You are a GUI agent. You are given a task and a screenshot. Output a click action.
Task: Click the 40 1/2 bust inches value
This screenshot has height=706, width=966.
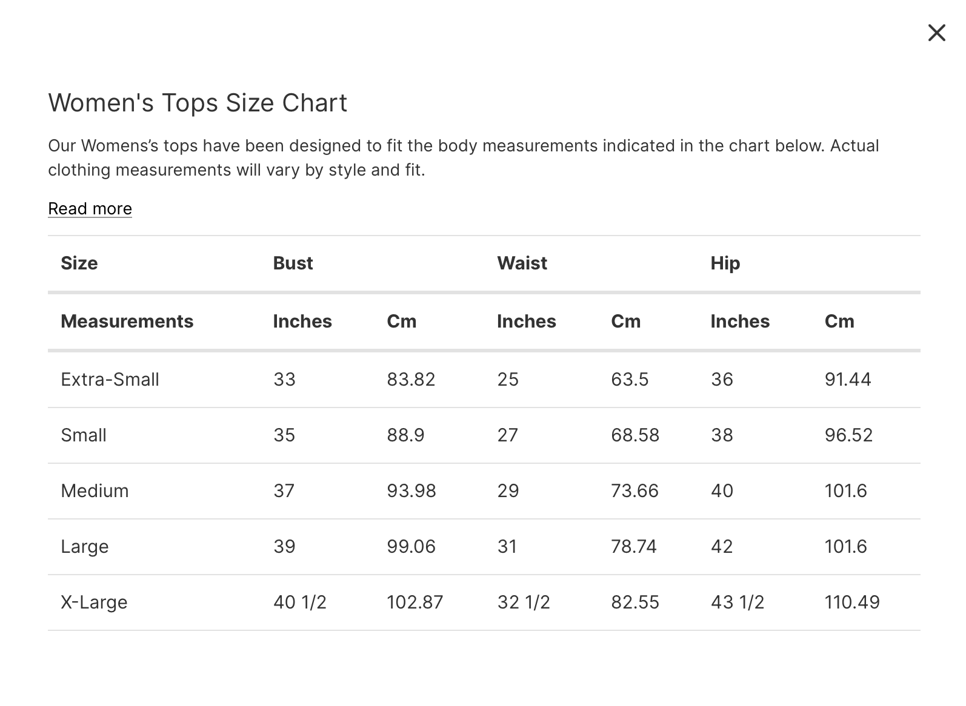pyautogui.click(x=299, y=602)
